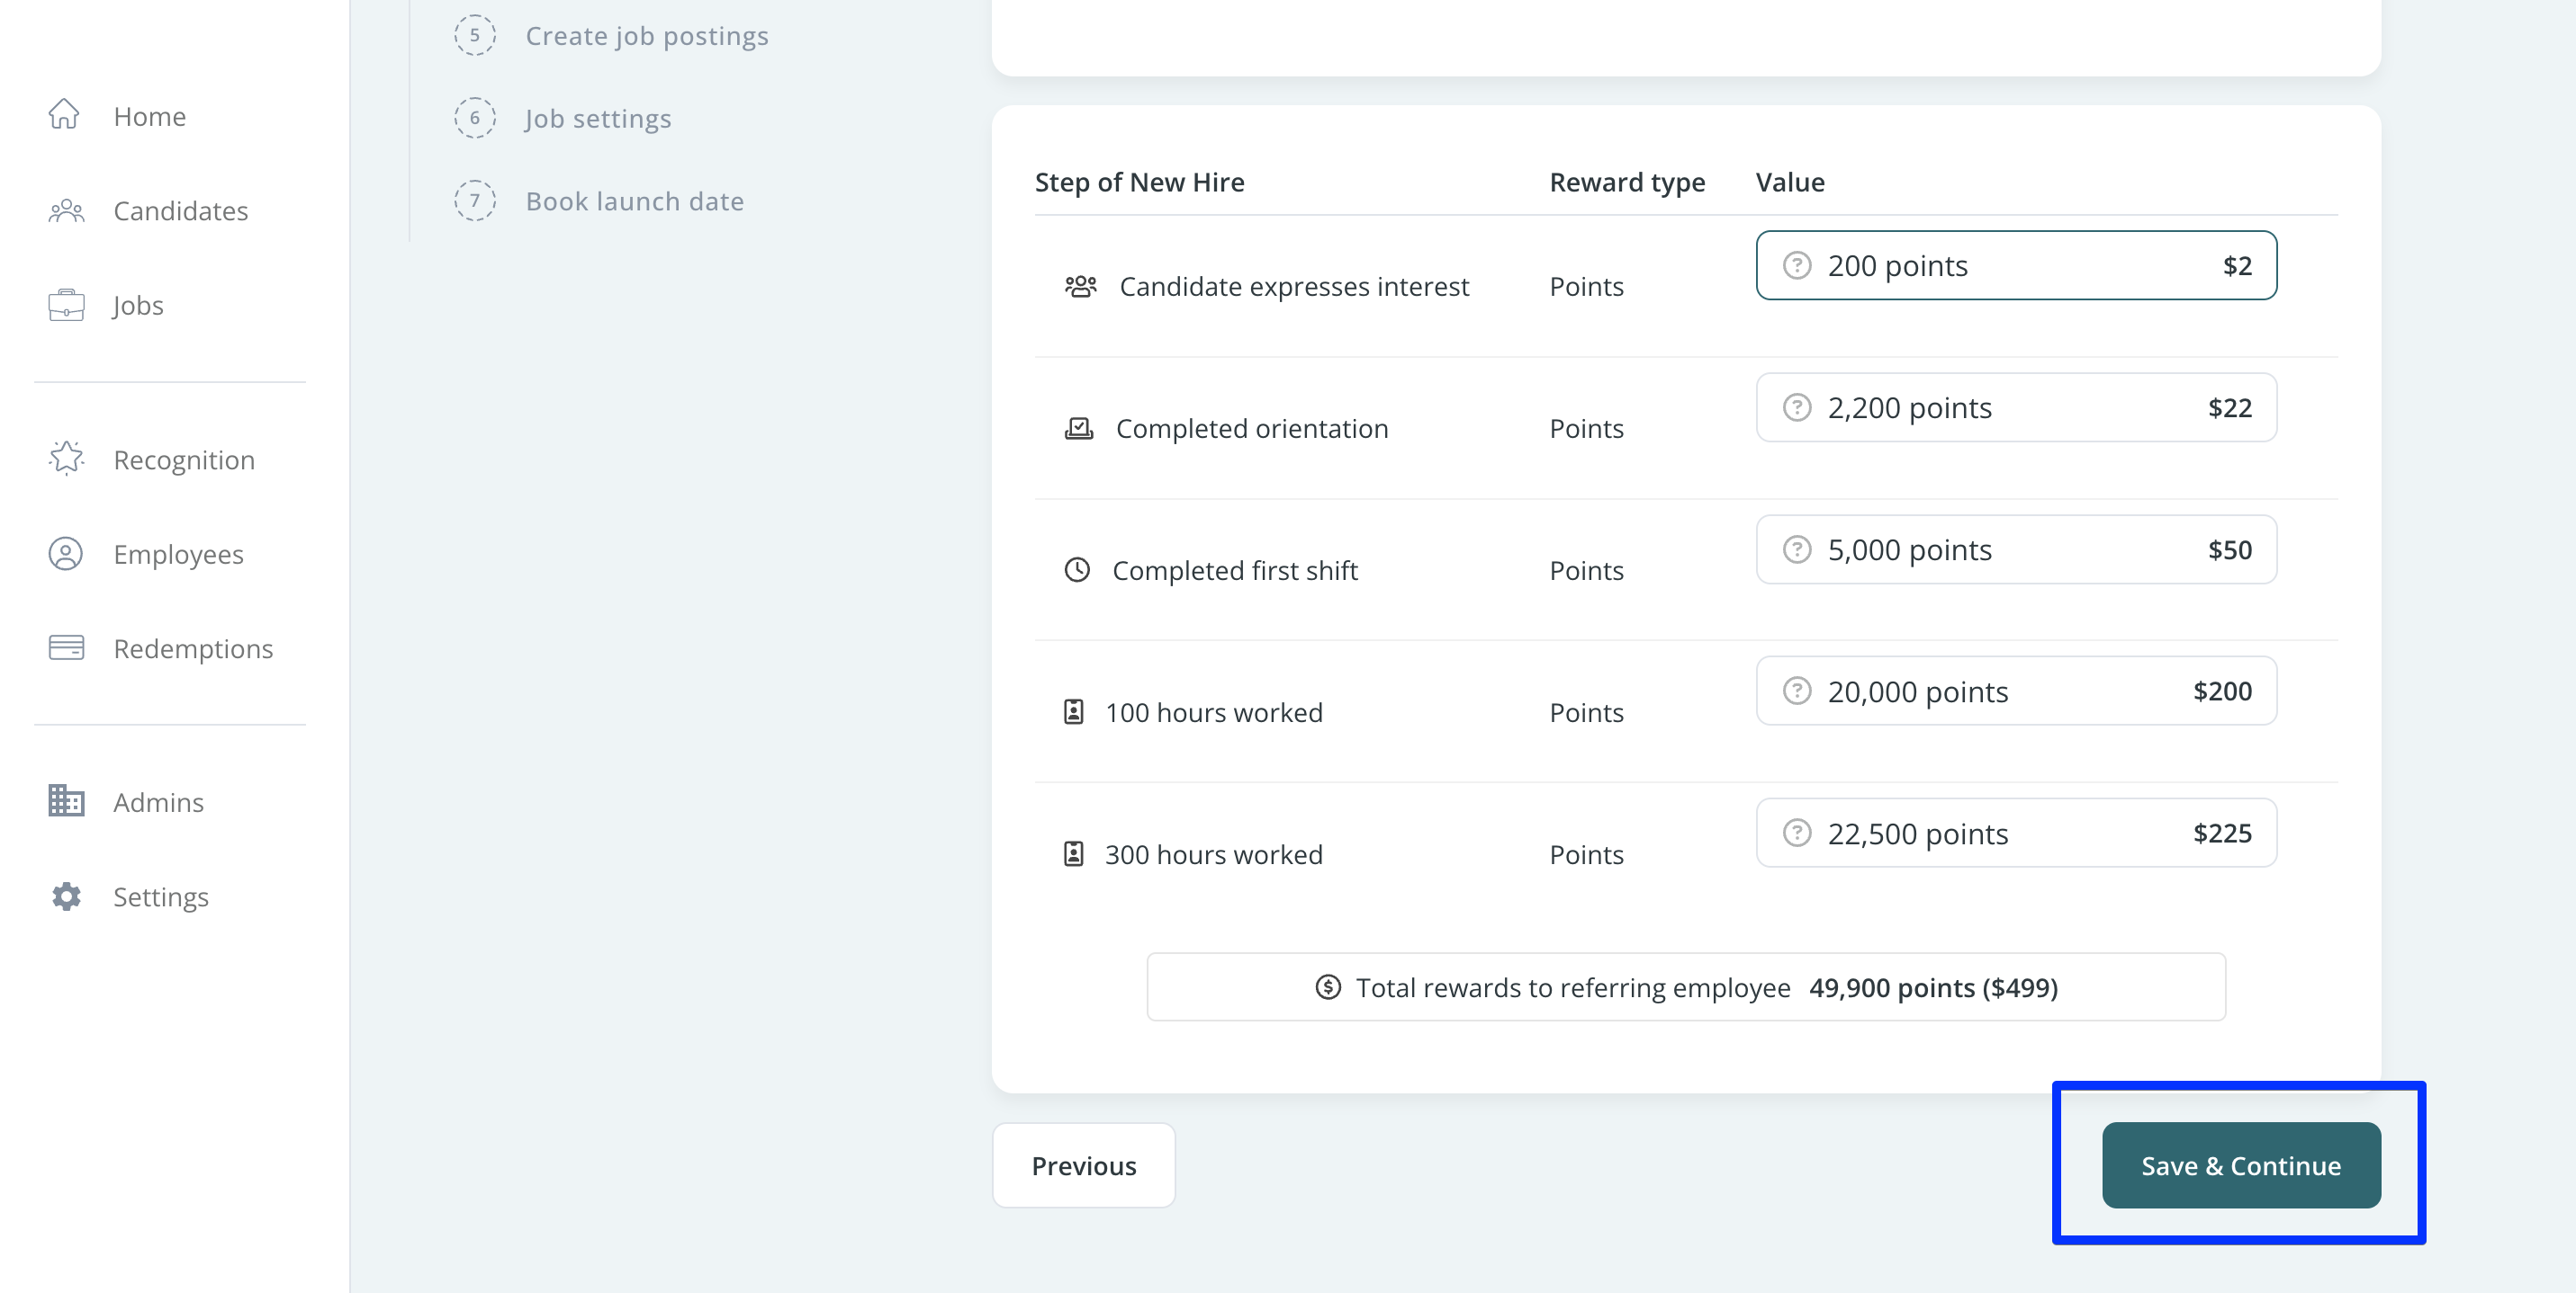This screenshot has height=1293, width=2576.
Task: Edit the 2,200 points value field
Action: coord(2016,407)
